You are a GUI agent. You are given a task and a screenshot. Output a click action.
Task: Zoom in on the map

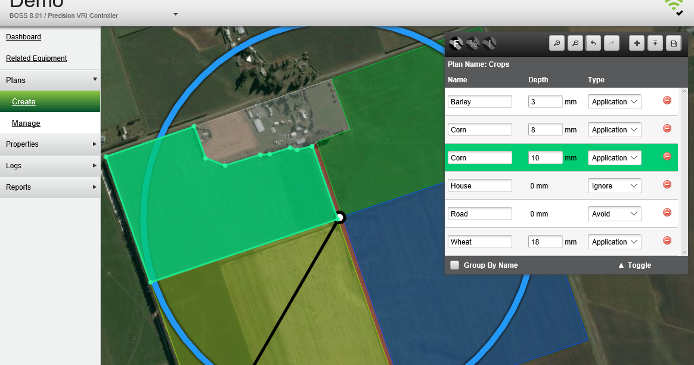click(557, 43)
